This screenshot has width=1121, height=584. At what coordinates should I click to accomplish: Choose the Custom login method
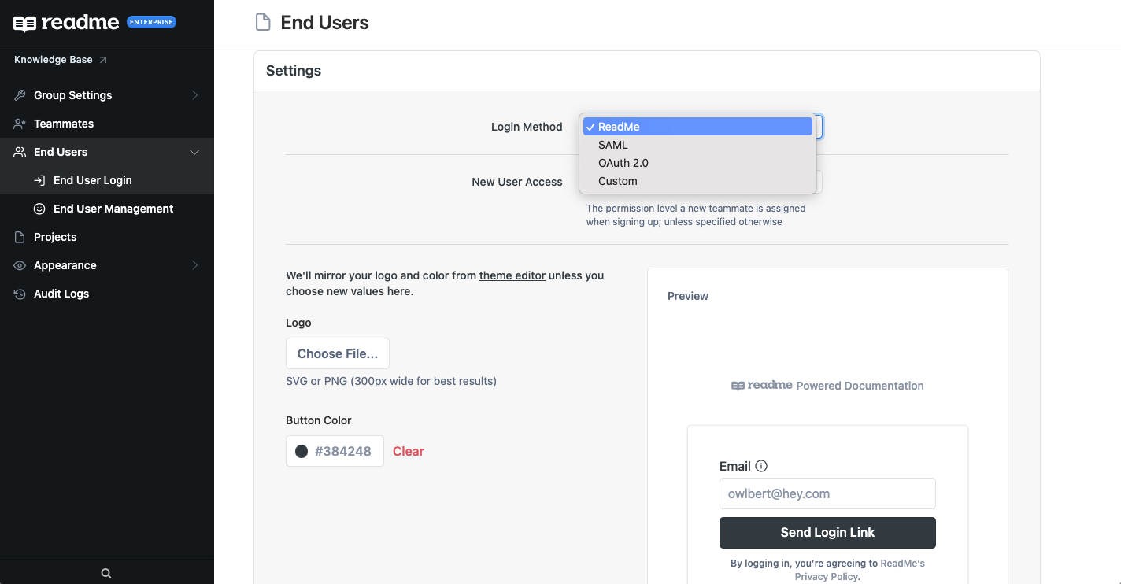[x=697, y=181]
